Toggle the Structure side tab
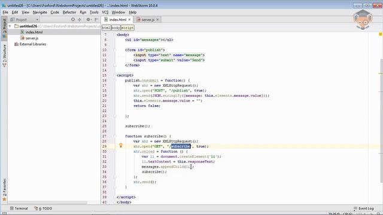The image size is (383, 215). tap(4, 56)
